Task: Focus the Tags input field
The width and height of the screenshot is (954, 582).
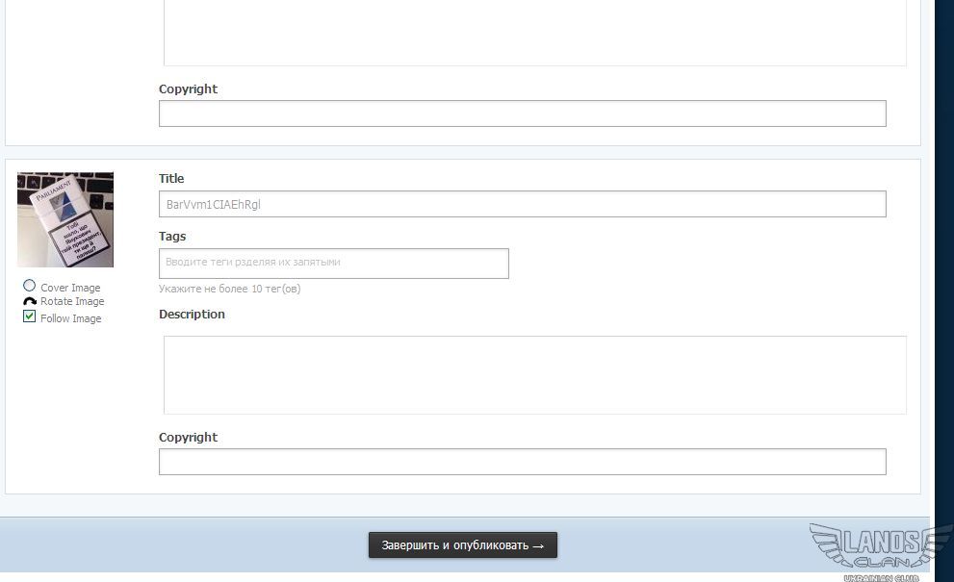Action: pyautogui.click(x=333, y=263)
